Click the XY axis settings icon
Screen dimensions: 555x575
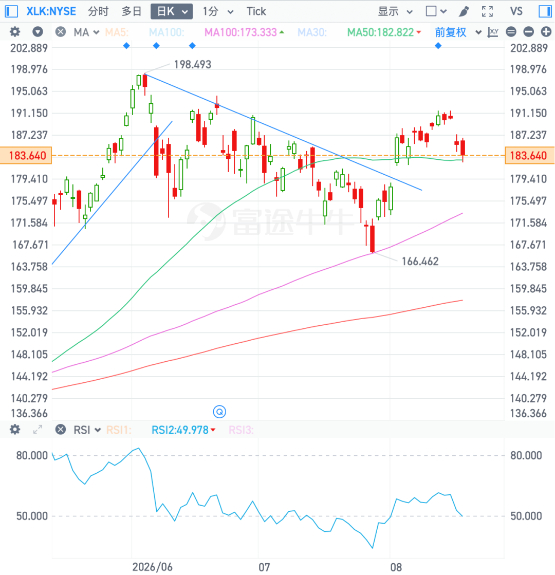pos(493,32)
